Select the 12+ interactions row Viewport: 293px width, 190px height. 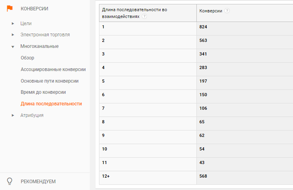click(196, 178)
